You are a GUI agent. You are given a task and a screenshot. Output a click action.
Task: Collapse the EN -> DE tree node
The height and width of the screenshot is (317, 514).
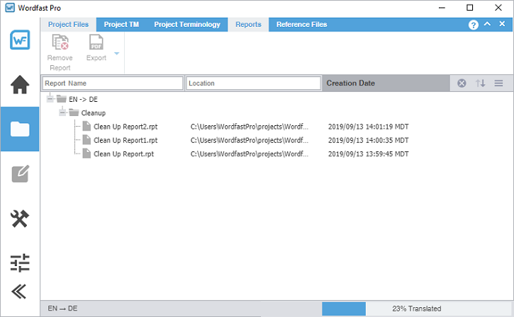[x=50, y=99]
